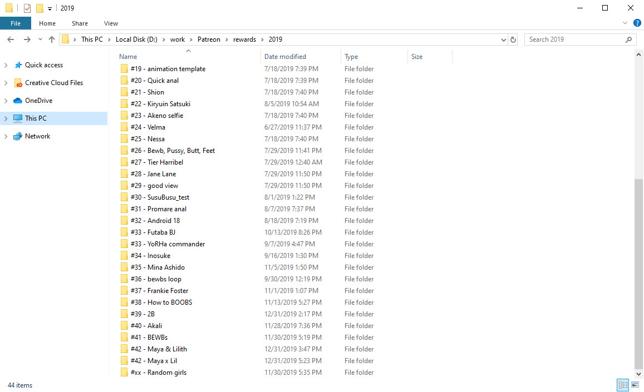This screenshot has height=392, width=644.
Task: Refresh the folder view
Action: (513, 40)
